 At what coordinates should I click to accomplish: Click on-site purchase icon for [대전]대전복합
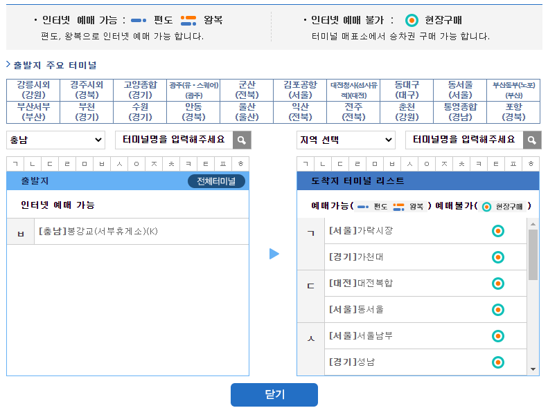[497, 284]
